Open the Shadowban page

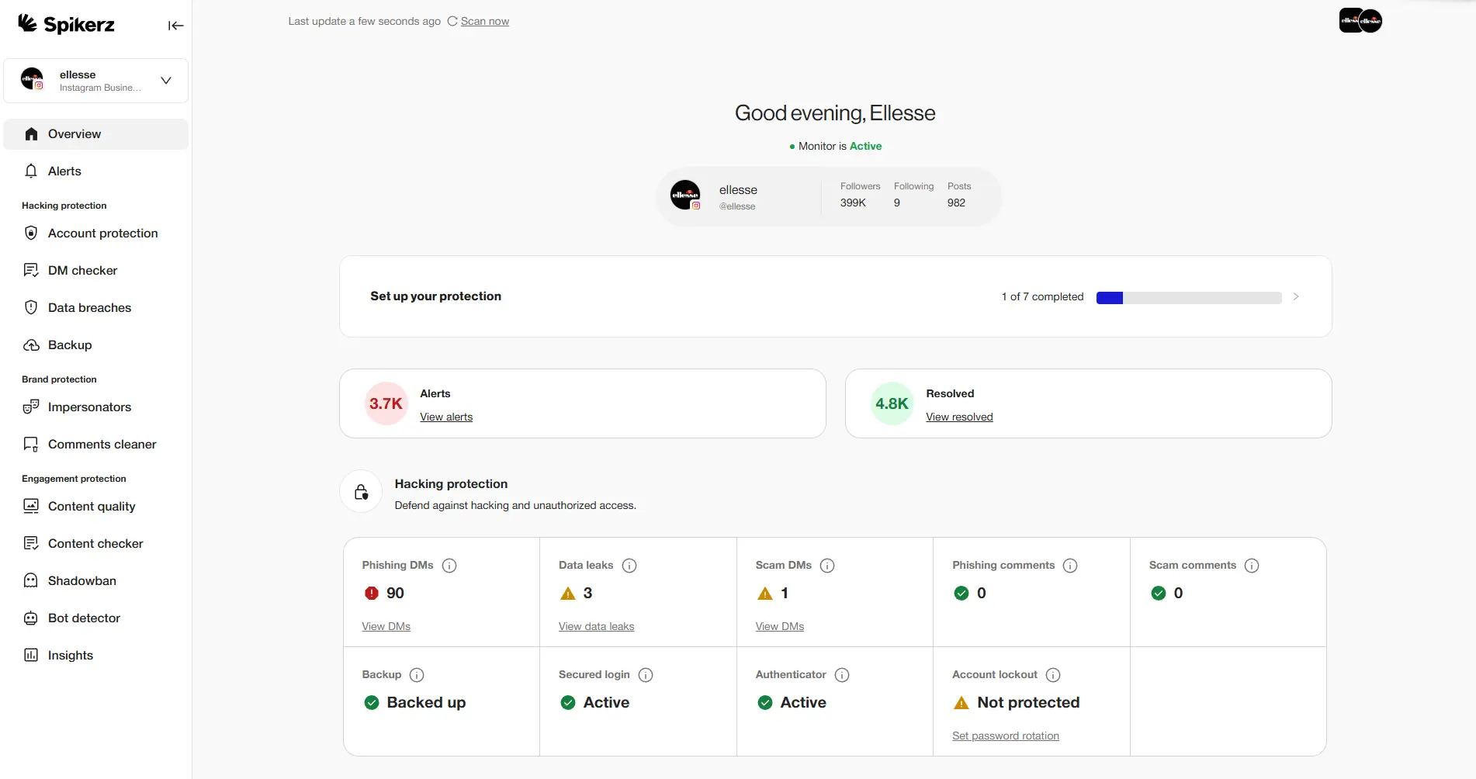[x=96, y=581]
